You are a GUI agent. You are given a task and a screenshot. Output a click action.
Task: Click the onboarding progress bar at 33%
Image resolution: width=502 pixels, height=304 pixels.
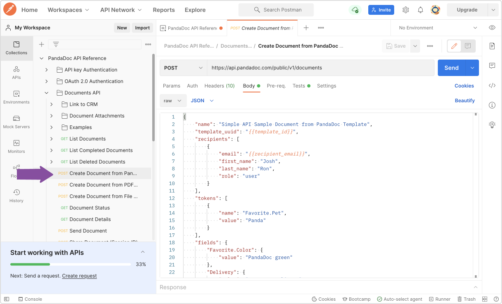pyautogui.click(x=70, y=264)
